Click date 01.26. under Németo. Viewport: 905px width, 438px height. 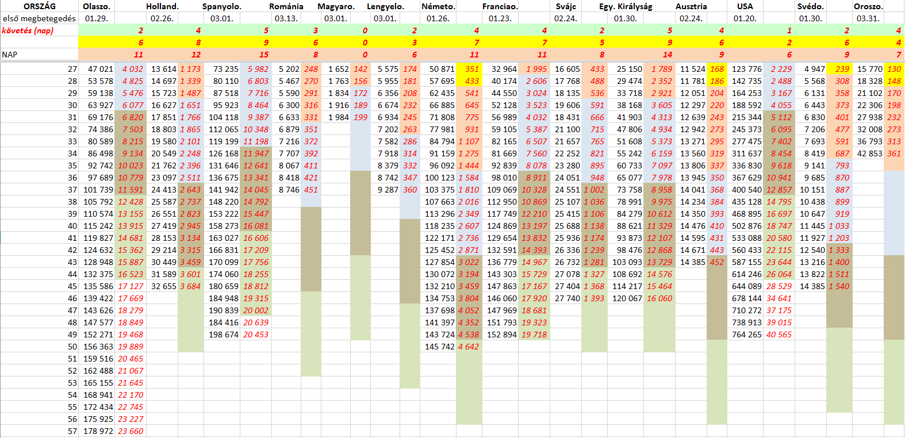tap(438, 18)
